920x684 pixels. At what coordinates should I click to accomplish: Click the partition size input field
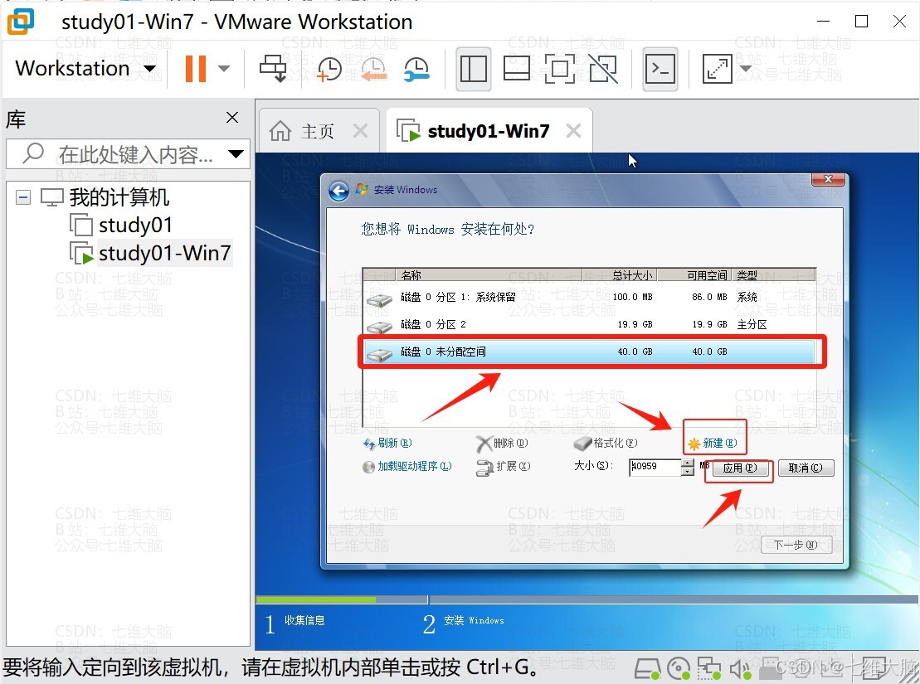coord(655,467)
